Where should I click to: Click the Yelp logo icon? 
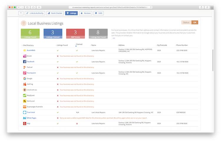(24, 123)
